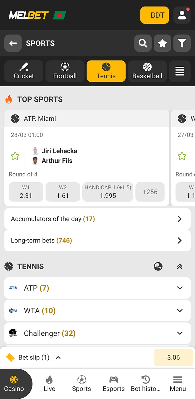Image resolution: width=195 pixels, height=399 pixels.
Task: Open the filter icon next to favorites
Action: click(x=182, y=43)
